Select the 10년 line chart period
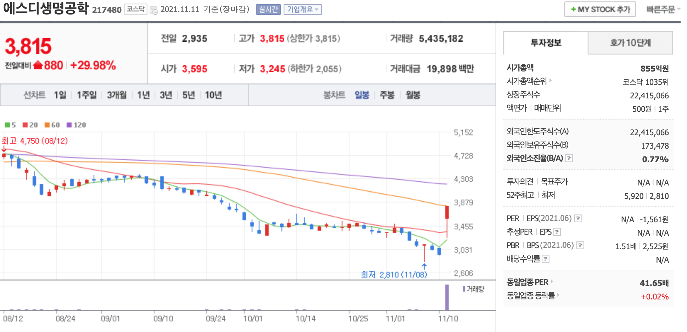Image resolution: width=687 pixels, height=332 pixels. coord(213,95)
